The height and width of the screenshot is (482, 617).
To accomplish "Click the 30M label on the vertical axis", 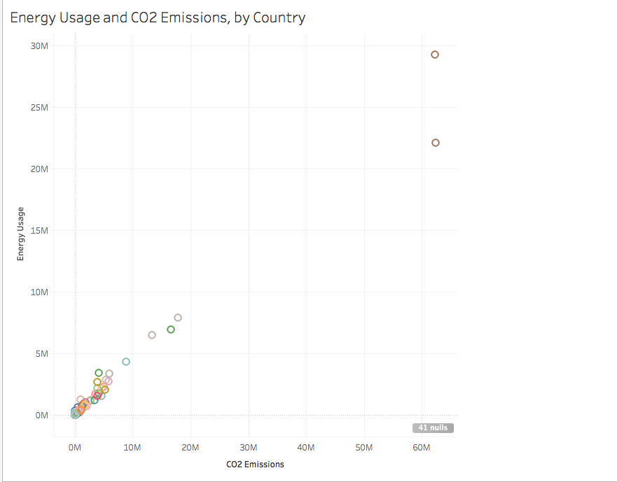I will pyautogui.click(x=39, y=46).
